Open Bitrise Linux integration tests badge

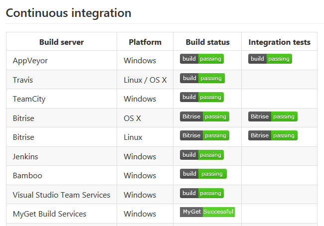tap(273, 135)
